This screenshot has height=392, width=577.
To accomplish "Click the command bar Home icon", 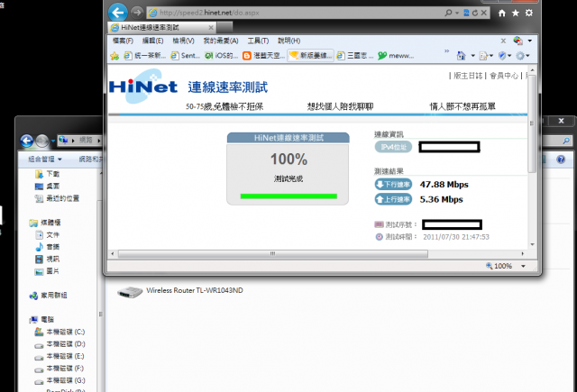I will [461, 56].
